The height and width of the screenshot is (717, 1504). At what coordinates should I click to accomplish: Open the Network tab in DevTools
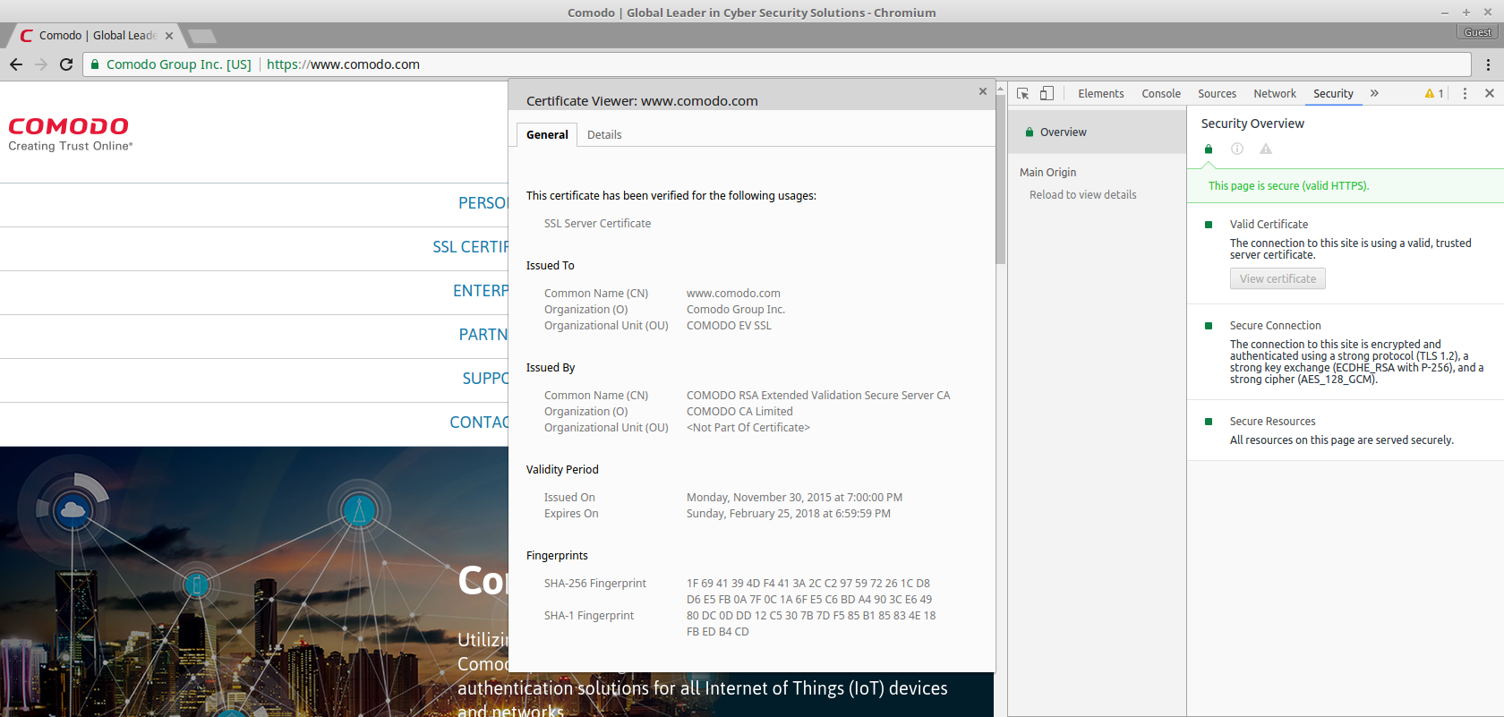pyautogui.click(x=1275, y=93)
